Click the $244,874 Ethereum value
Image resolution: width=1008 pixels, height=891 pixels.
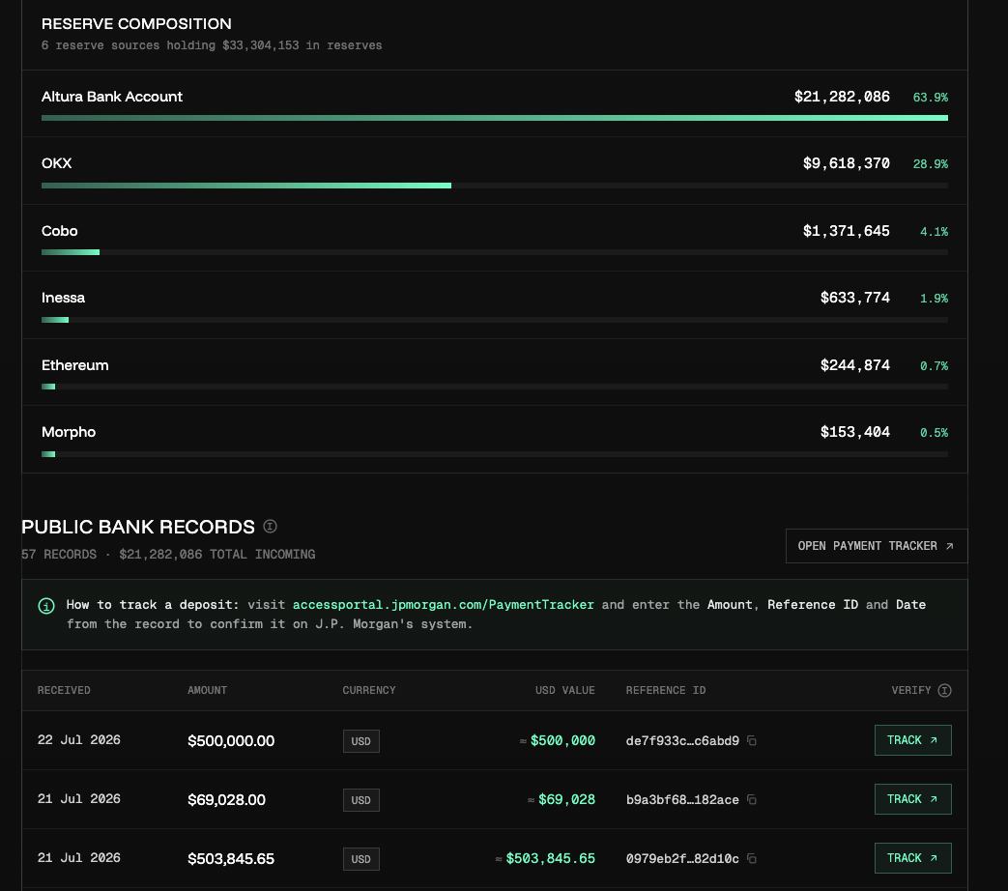point(855,365)
